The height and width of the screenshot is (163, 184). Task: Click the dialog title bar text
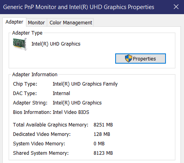79,7
